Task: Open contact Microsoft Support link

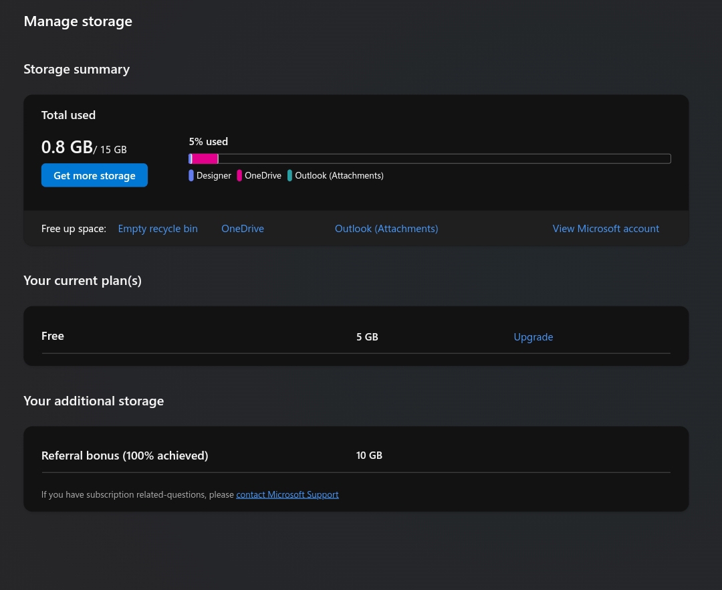Action: [287, 494]
